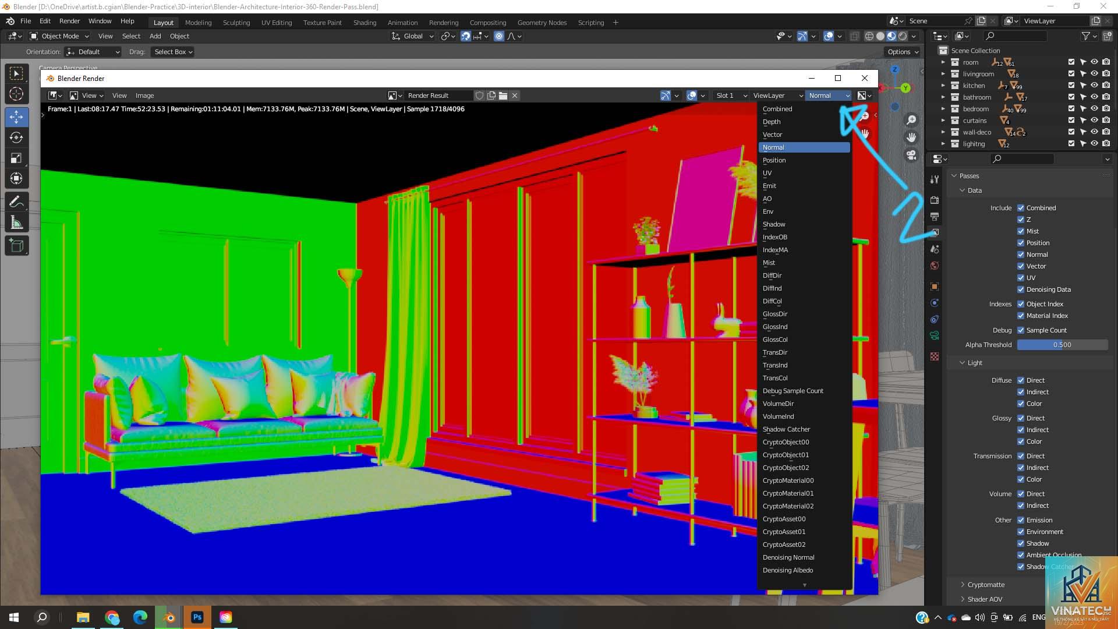Click the pan view hand gizmo

click(x=911, y=137)
